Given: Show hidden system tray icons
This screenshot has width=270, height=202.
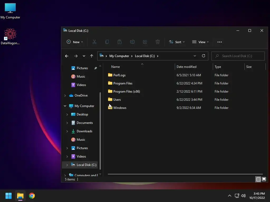Looking at the screenshot, I should tap(230, 196).
